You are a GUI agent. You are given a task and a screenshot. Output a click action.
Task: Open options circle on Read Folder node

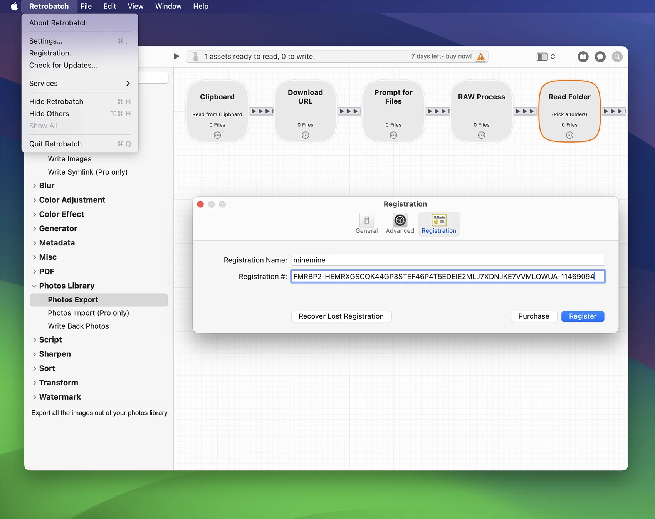tap(569, 135)
